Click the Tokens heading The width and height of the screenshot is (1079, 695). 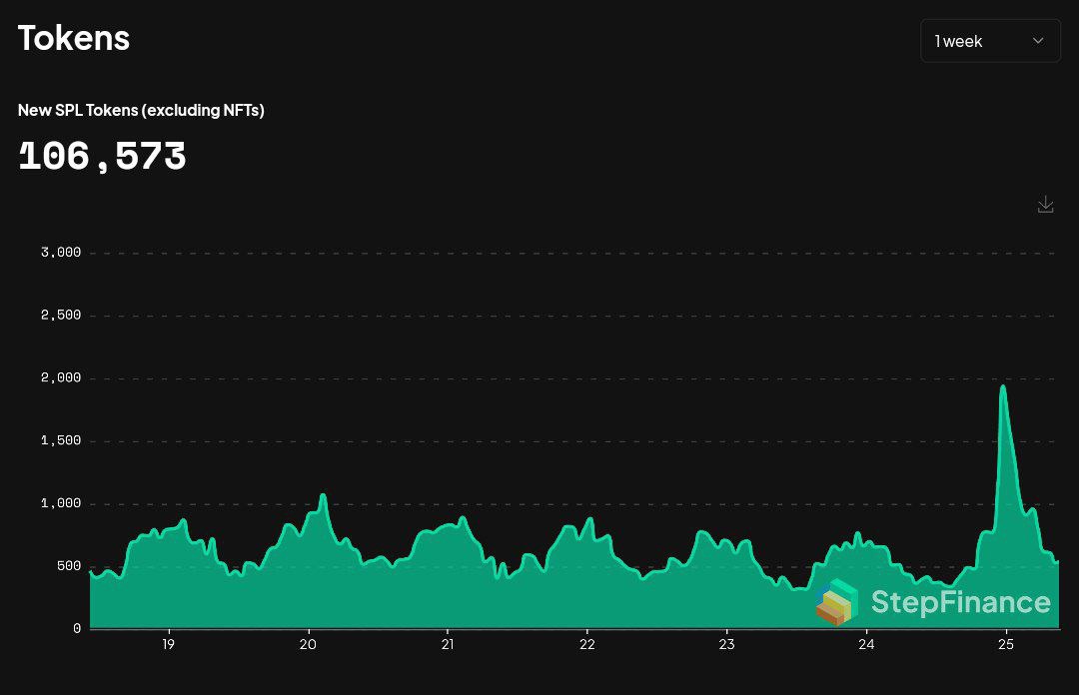click(x=74, y=38)
